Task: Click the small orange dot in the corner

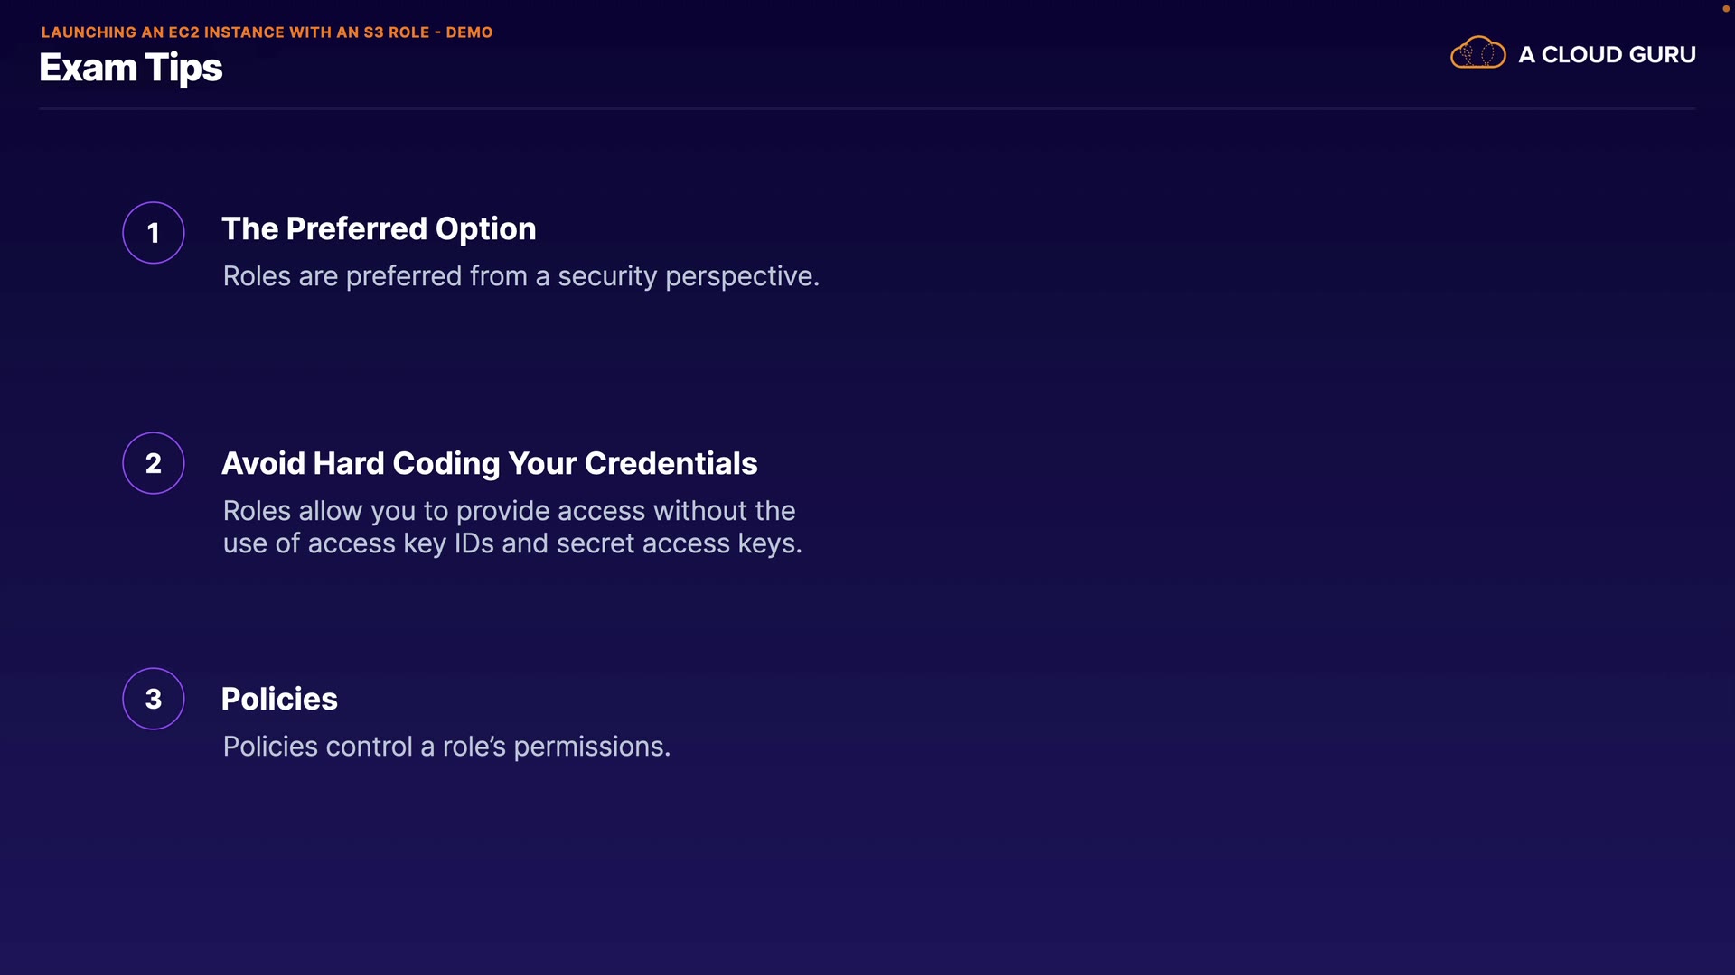Action: pos(1725,8)
